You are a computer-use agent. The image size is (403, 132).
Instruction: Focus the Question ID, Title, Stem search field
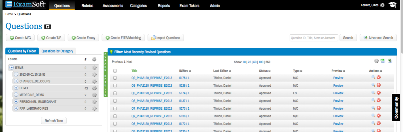pos(314,38)
